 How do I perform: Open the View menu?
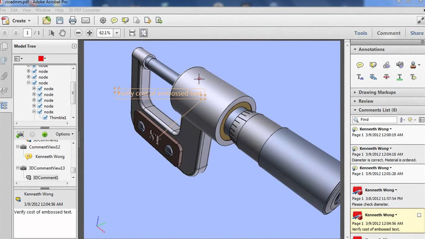(x=27, y=10)
